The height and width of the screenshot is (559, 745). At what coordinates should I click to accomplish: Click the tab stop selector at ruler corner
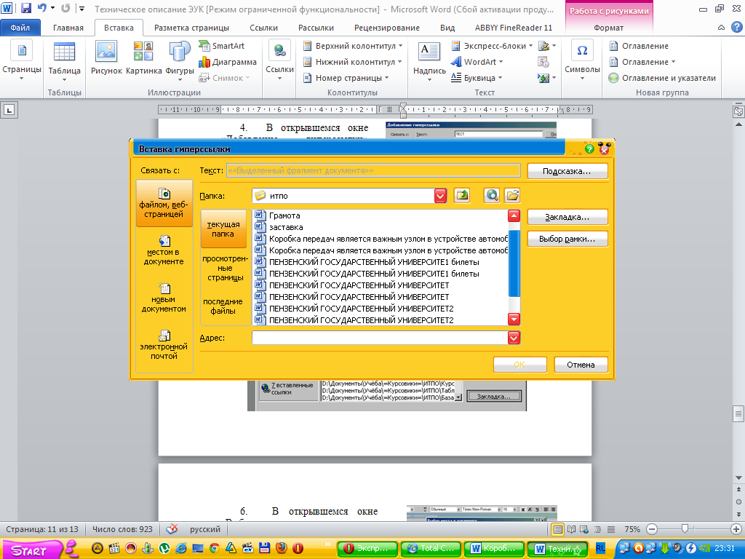9,111
